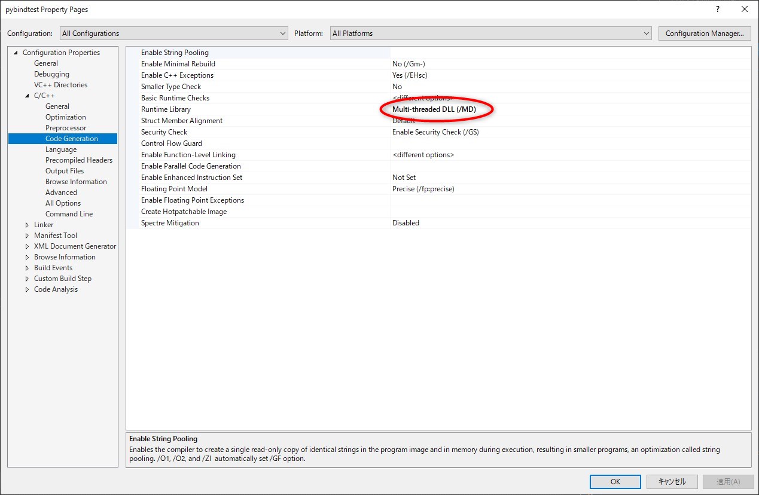The width and height of the screenshot is (759, 495).
Task: Click the OK button
Action: click(x=615, y=482)
